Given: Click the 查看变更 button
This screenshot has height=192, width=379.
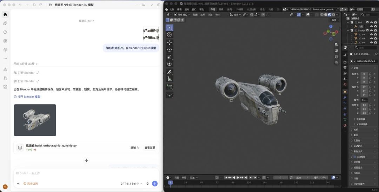Looking at the screenshot, I should [149, 147].
